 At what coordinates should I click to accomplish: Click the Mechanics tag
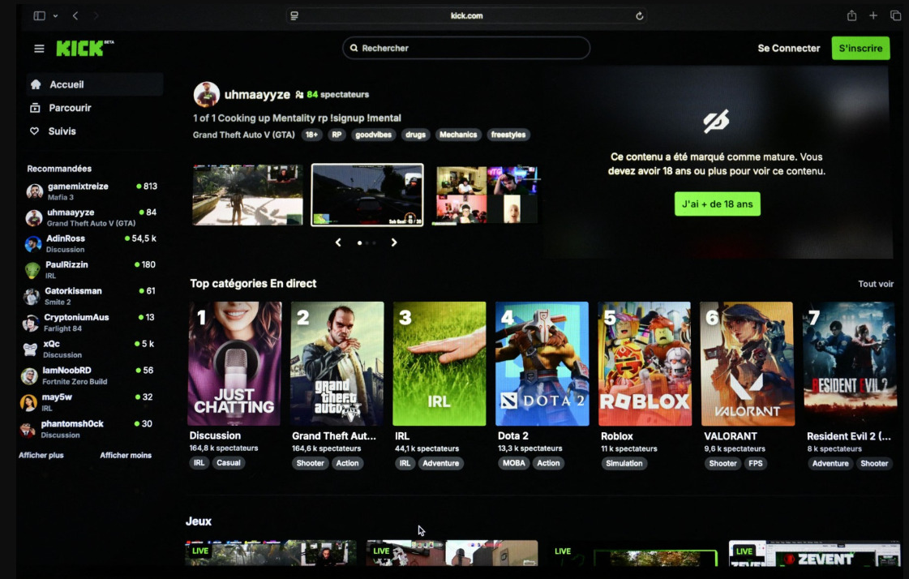(x=458, y=135)
